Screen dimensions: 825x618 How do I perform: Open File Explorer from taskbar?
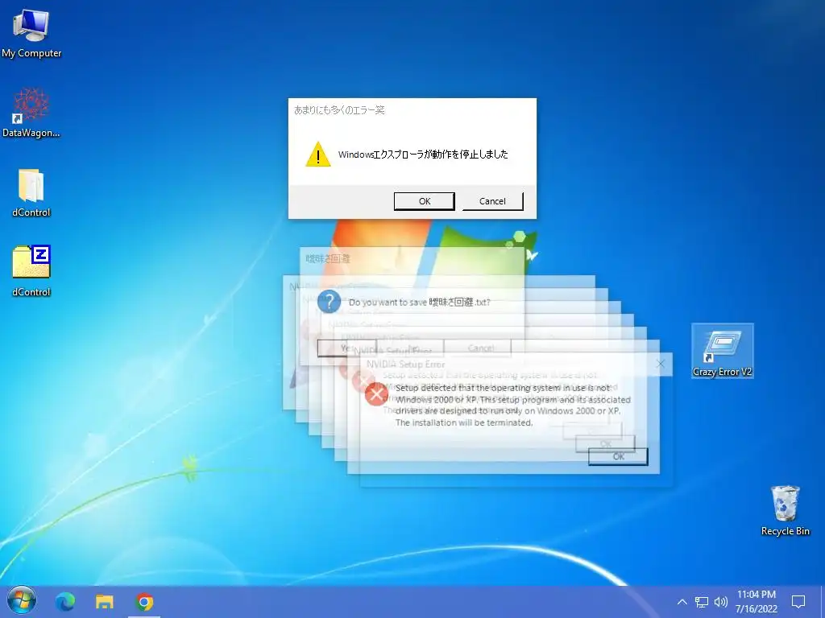[104, 602]
